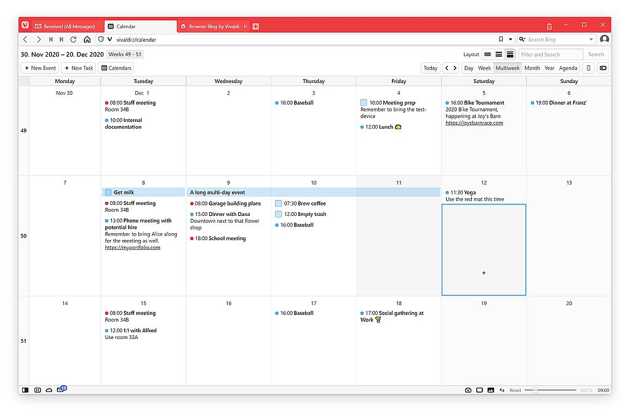Toggle the side panel icon in status bar
This screenshot has height=411, width=630.
tap(25, 390)
